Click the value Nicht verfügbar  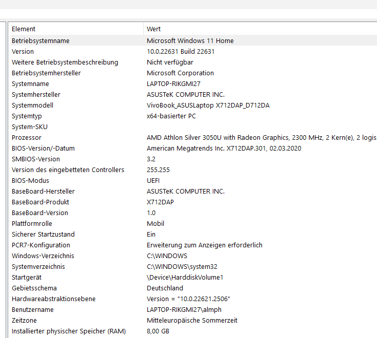(170, 62)
